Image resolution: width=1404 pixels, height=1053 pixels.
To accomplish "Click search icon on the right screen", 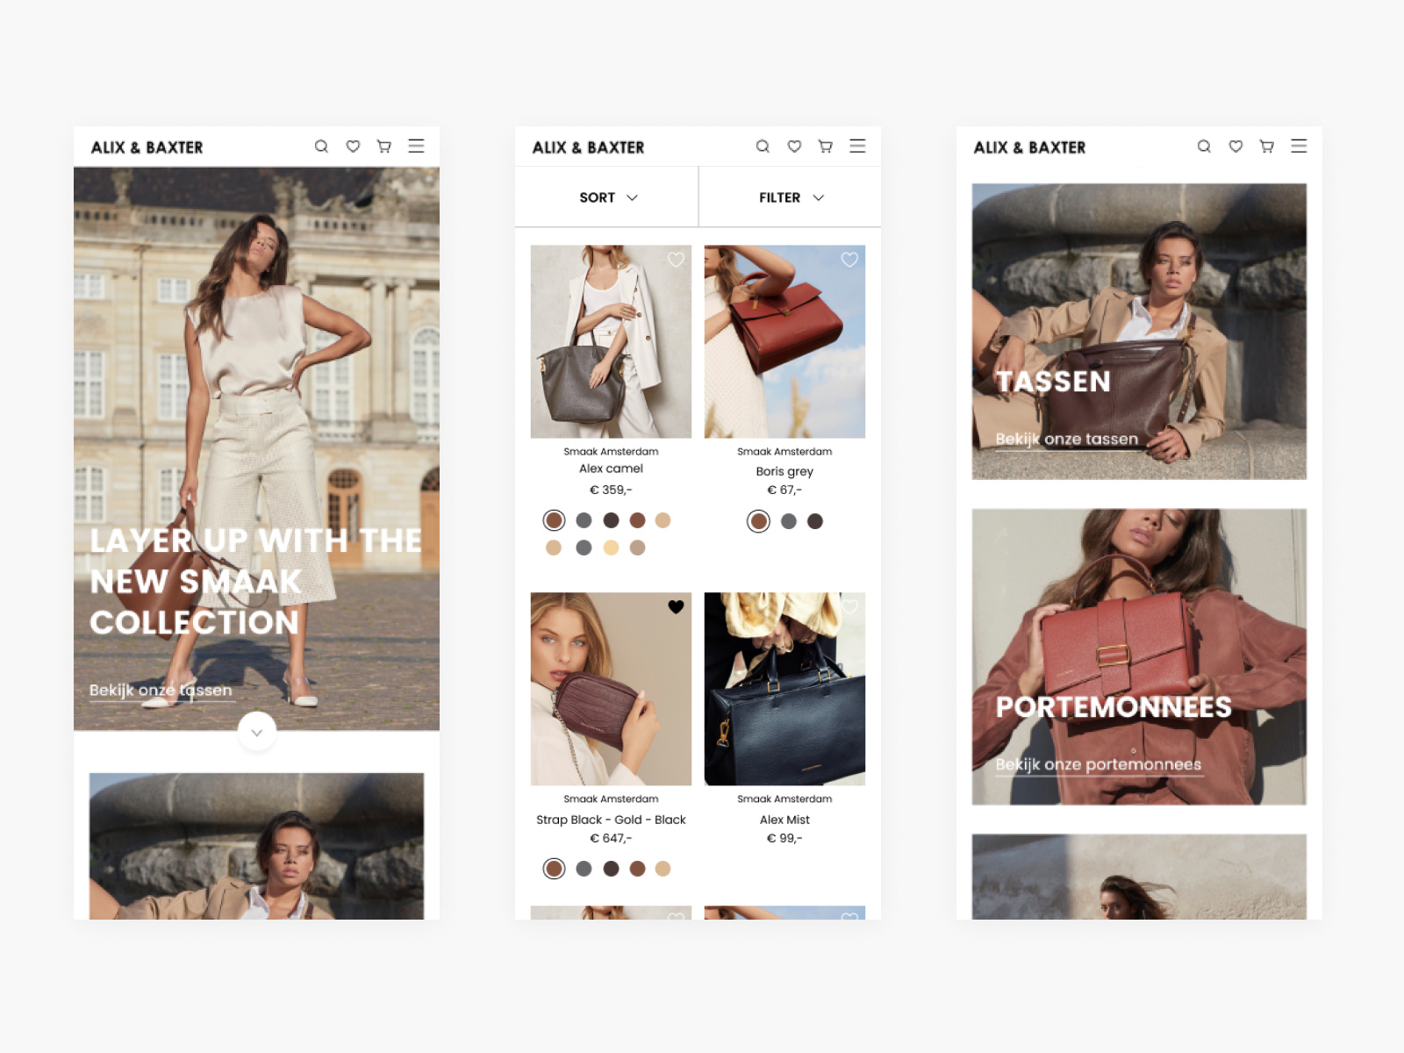I will point(1204,147).
